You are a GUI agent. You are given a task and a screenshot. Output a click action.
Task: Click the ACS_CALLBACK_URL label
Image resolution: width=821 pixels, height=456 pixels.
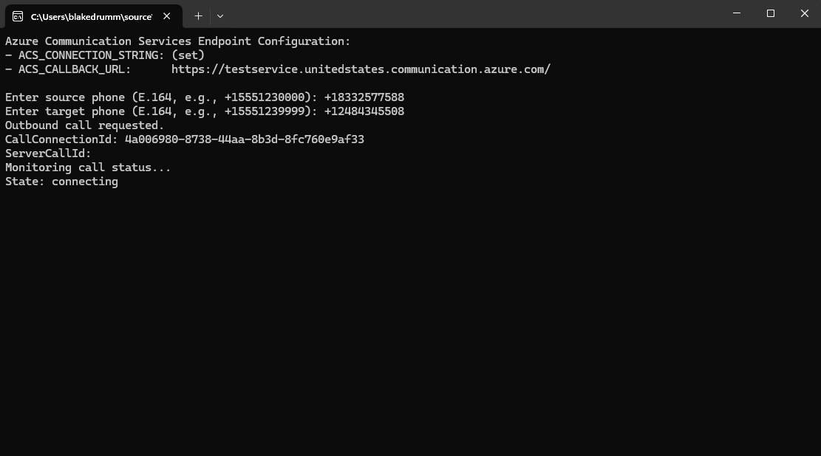75,69
